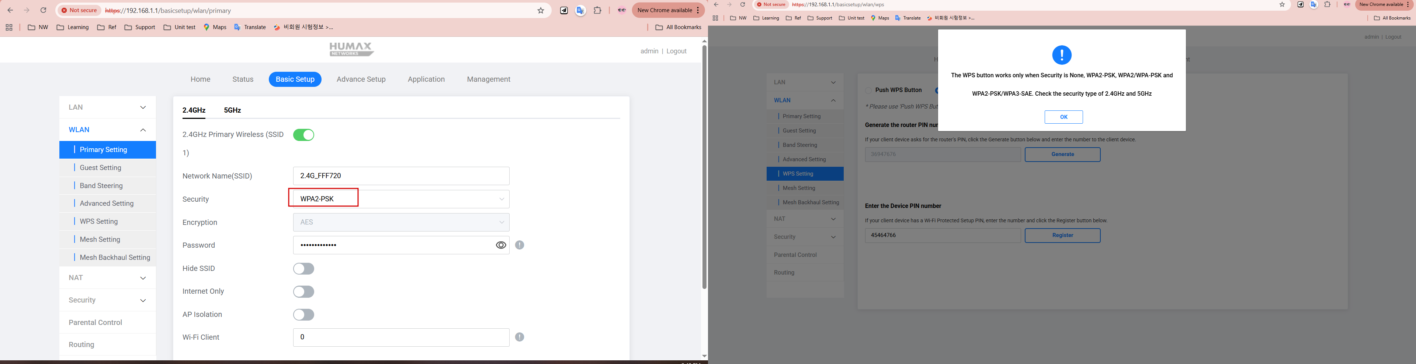Open the apps grid in left bookmarks bar
Viewport: 1416px width, 364px height.
[x=9, y=28]
